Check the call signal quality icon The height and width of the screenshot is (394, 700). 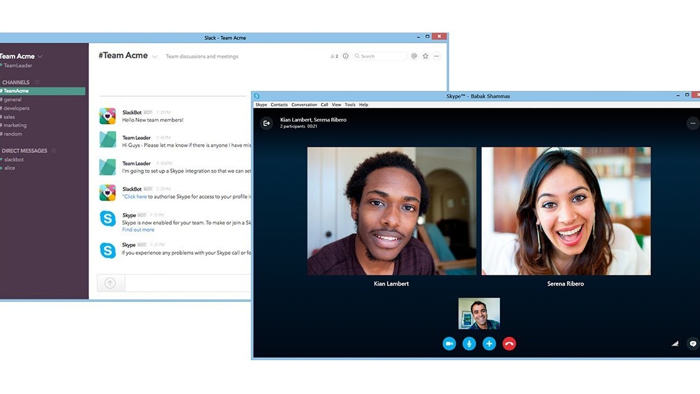[x=676, y=344]
